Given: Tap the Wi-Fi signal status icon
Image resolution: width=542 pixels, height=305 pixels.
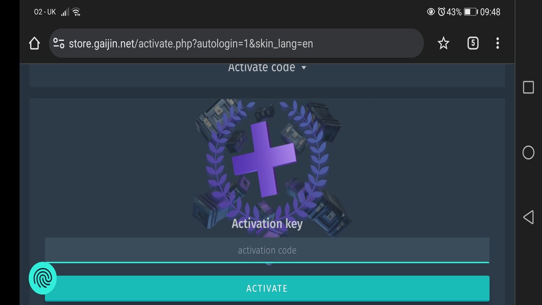Looking at the screenshot, I should tap(76, 12).
